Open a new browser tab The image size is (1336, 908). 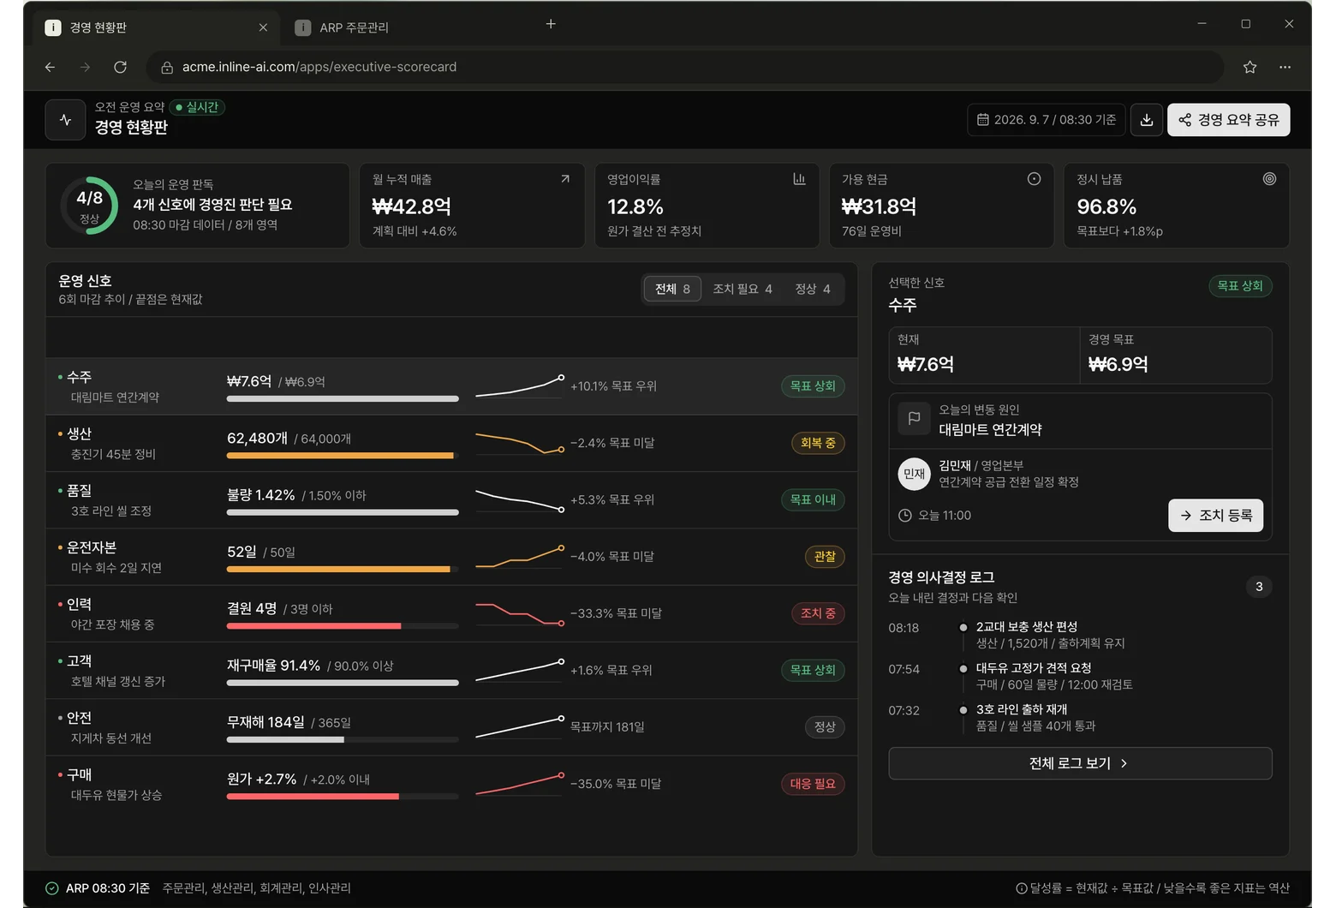[551, 24]
